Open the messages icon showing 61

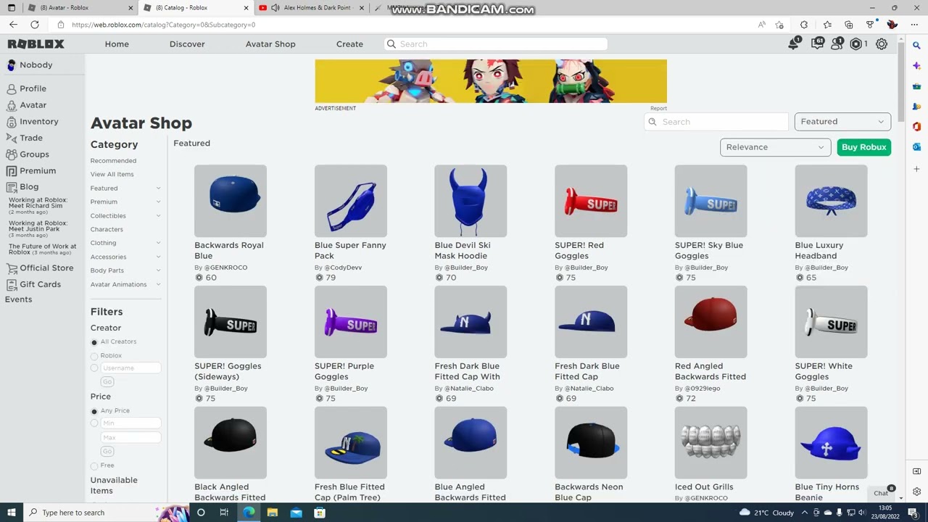pos(817,44)
